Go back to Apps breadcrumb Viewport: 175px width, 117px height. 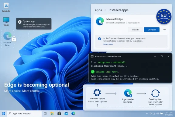point(98,10)
